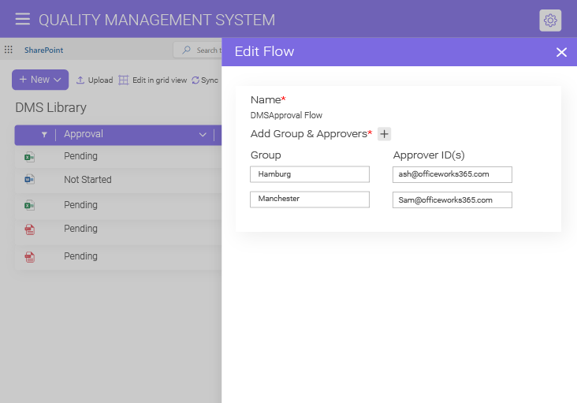Click the first Excel file icon
This screenshot has height=403, width=577.
pos(29,157)
